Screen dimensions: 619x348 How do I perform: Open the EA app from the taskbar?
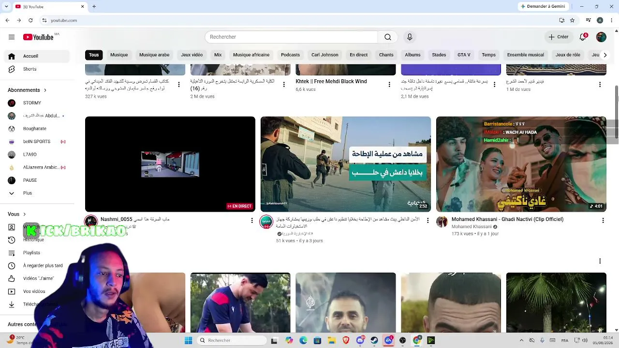pos(388,340)
